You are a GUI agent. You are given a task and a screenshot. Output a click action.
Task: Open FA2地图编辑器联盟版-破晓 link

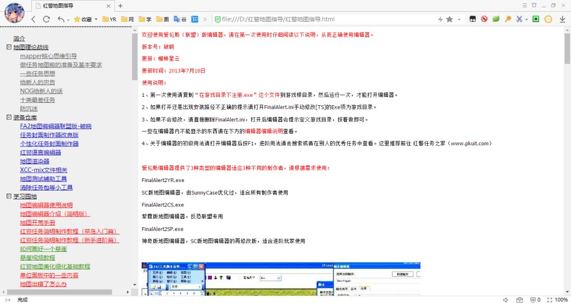click(56, 126)
